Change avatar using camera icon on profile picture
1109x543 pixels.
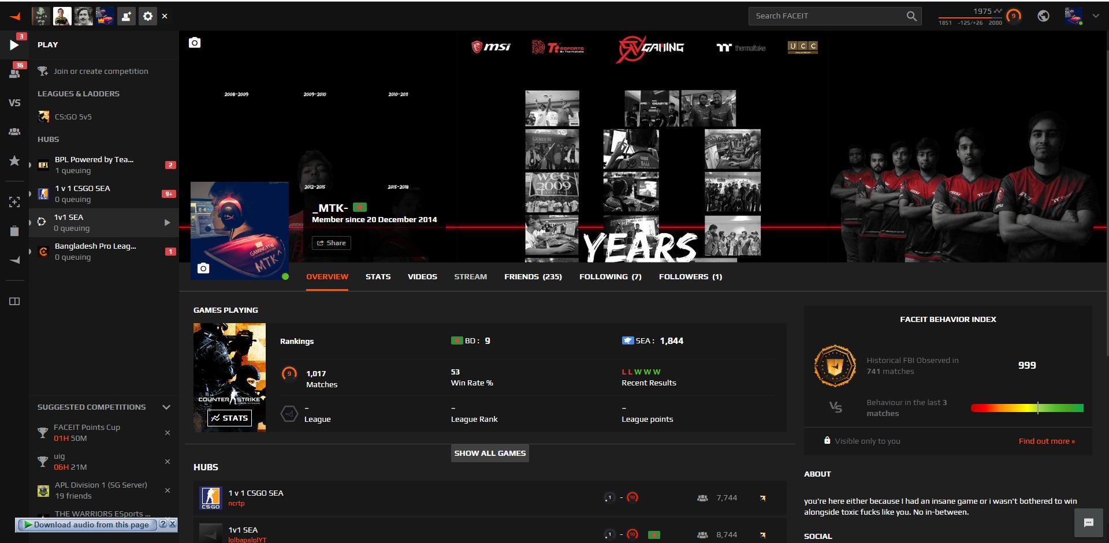click(203, 268)
